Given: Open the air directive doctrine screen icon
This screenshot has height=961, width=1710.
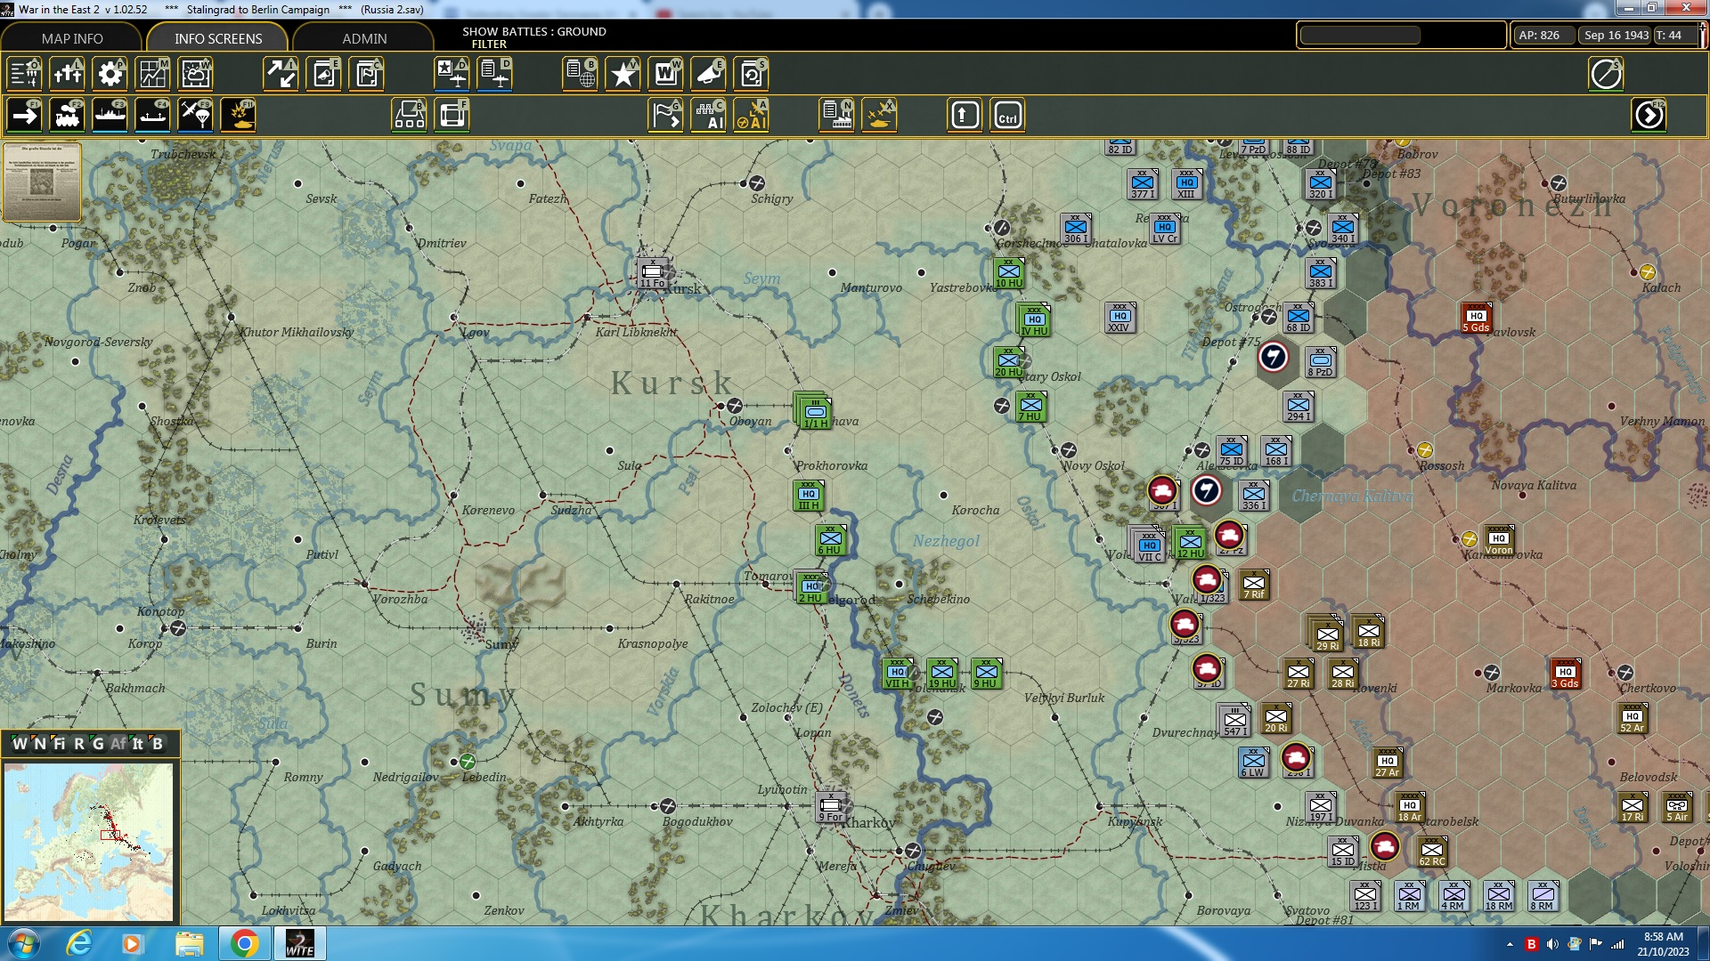Looking at the screenshot, I should [452, 74].
